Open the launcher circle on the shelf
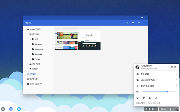 pos(3,109)
